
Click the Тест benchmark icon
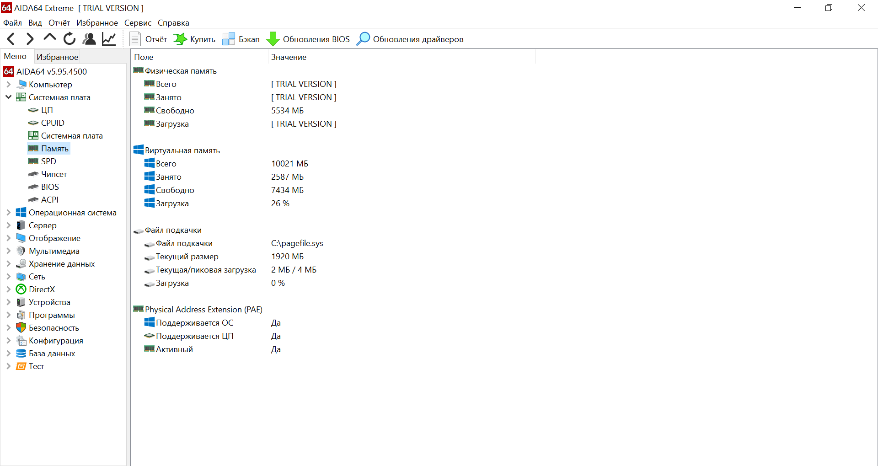click(x=21, y=366)
